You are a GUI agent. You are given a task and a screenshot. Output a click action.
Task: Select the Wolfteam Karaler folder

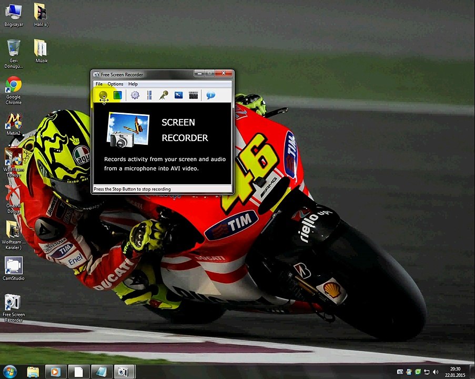pos(14,235)
